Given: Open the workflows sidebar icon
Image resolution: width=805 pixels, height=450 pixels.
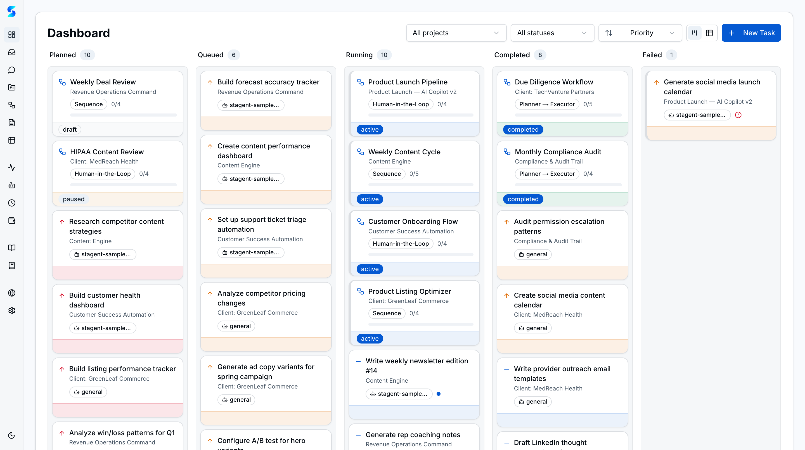Looking at the screenshot, I should pos(11,105).
